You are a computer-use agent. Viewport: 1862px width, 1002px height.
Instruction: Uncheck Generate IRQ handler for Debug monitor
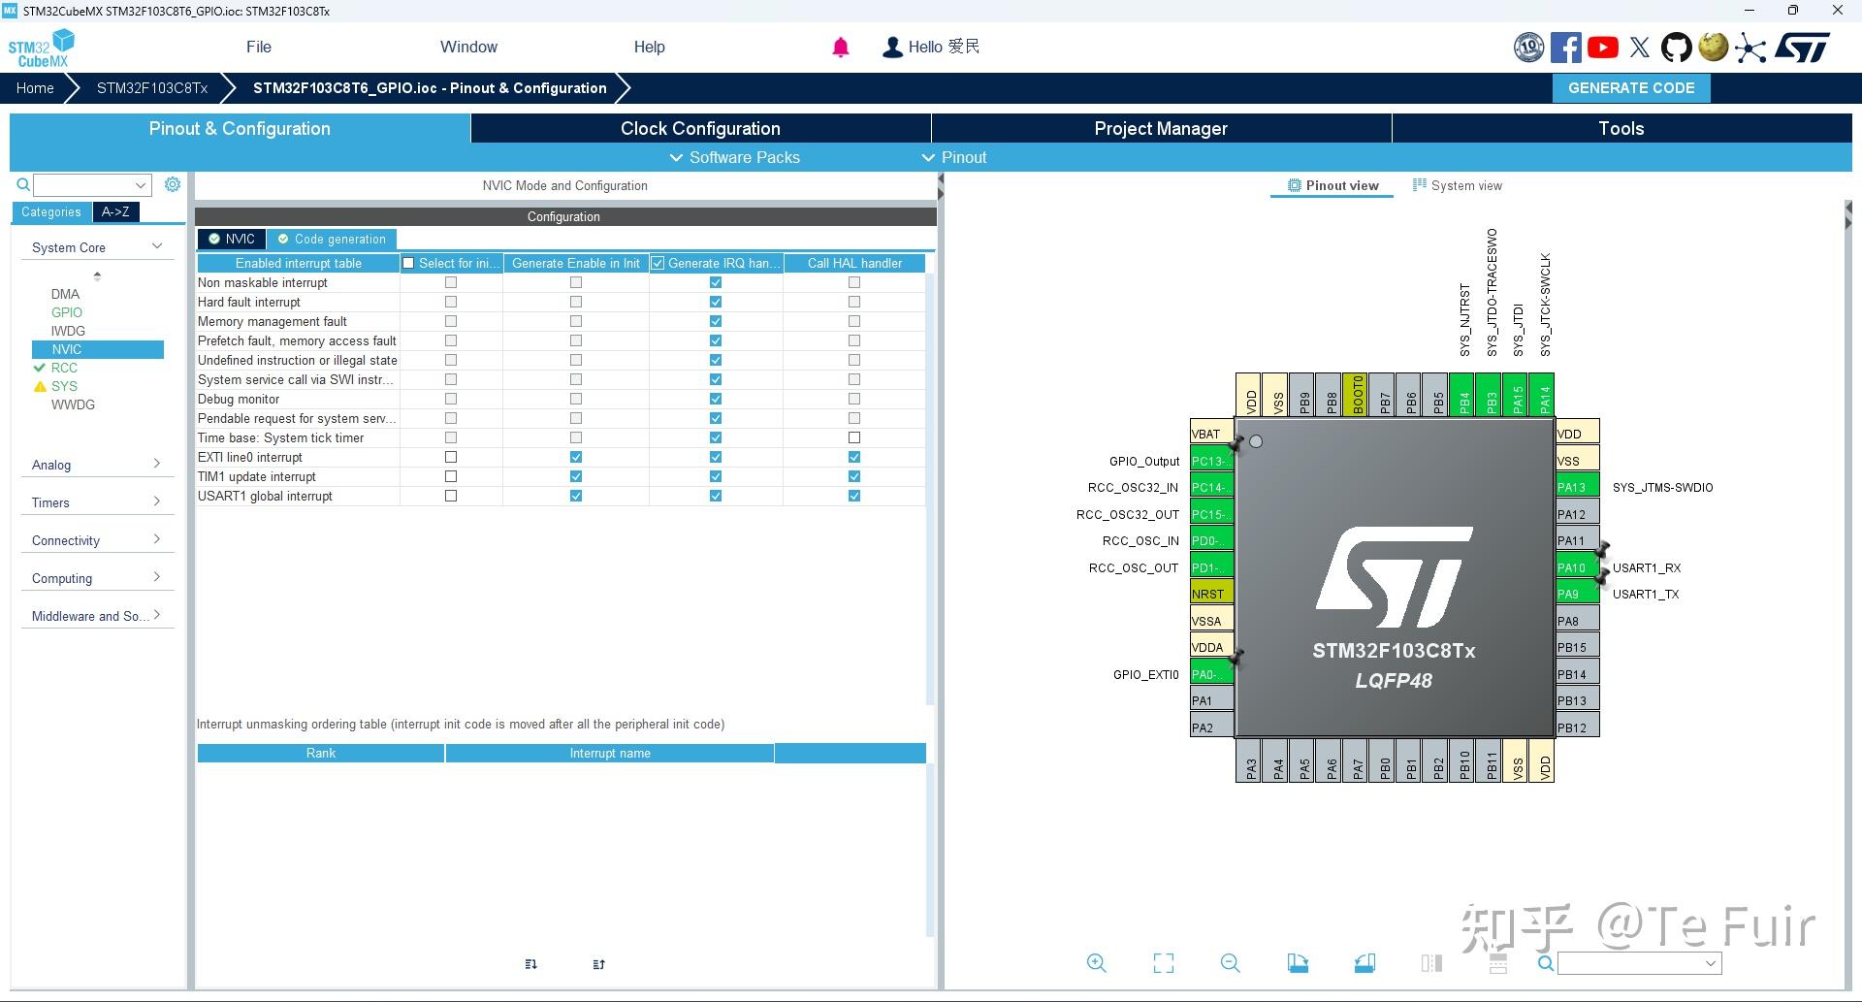(x=715, y=399)
